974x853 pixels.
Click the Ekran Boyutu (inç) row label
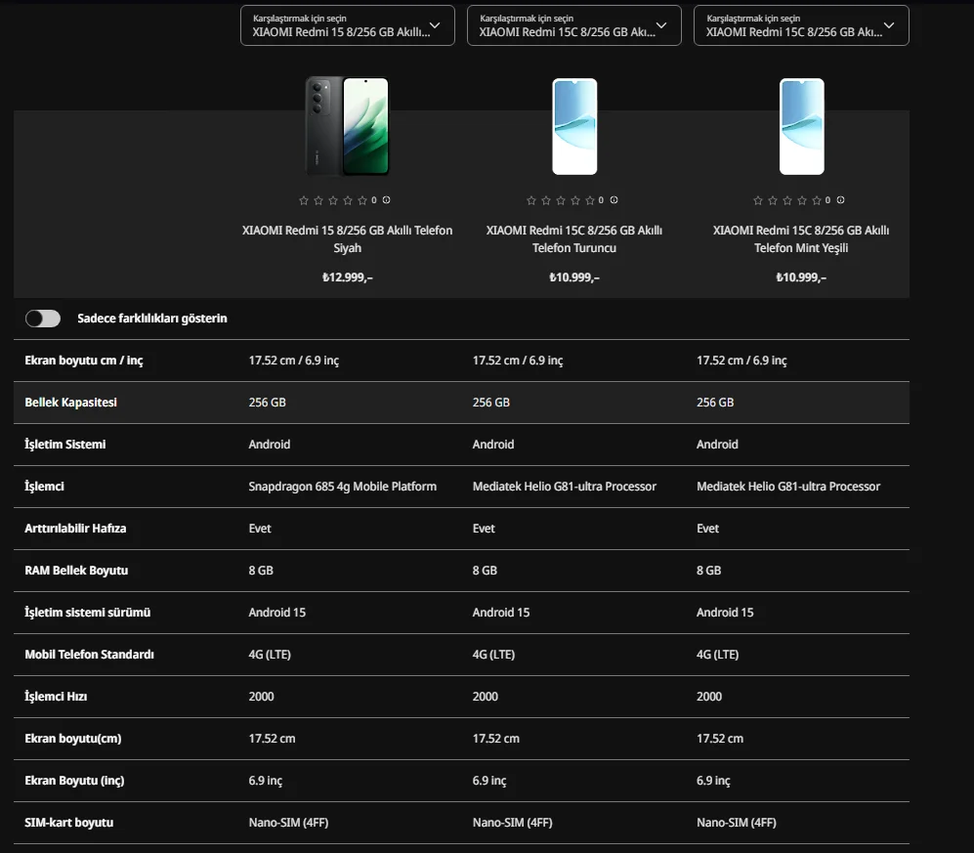tap(74, 781)
